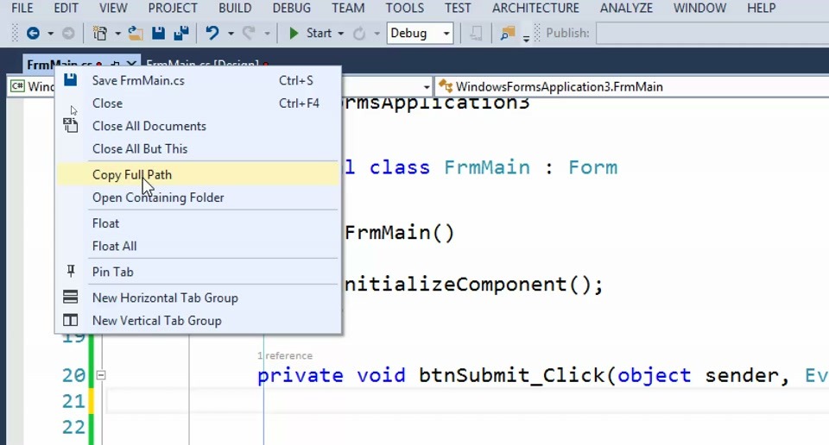Click the grayed refresh/restart icon
829x445 pixels.
(x=359, y=34)
